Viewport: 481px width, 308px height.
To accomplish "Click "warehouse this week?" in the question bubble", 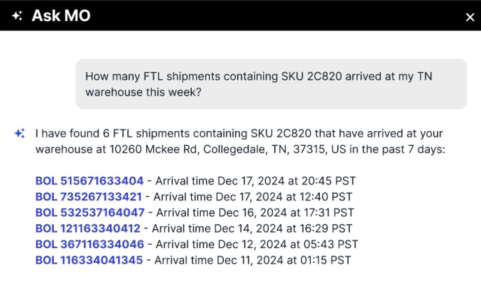I will click(x=143, y=92).
